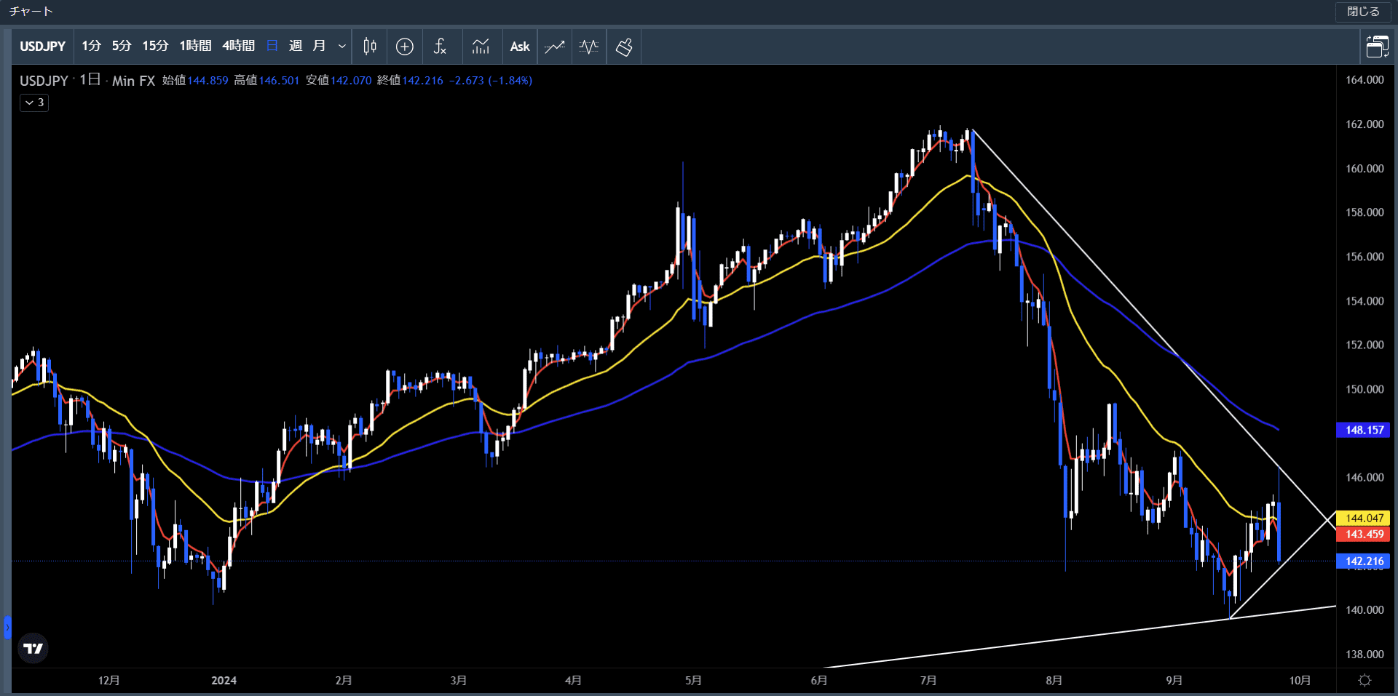Click the 2024 label on time axis

pyautogui.click(x=224, y=680)
